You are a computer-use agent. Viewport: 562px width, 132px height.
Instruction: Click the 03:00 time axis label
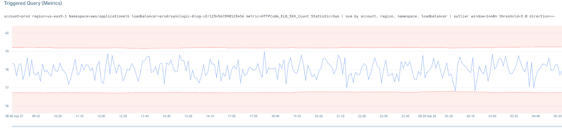pos(492,116)
